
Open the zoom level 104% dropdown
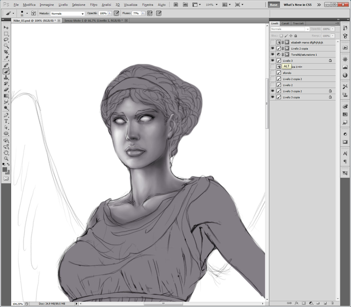(x=217, y=5)
